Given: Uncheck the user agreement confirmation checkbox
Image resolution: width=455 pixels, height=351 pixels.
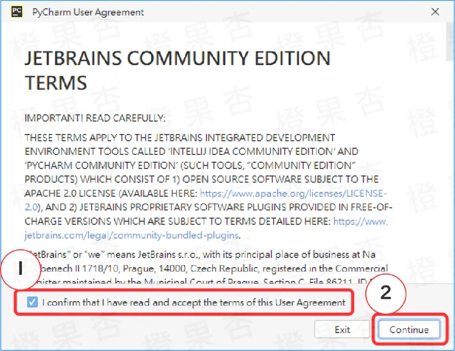Looking at the screenshot, I should coord(32,302).
